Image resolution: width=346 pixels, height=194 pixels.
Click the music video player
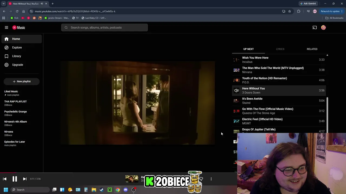pyautogui.click(x=138, y=103)
